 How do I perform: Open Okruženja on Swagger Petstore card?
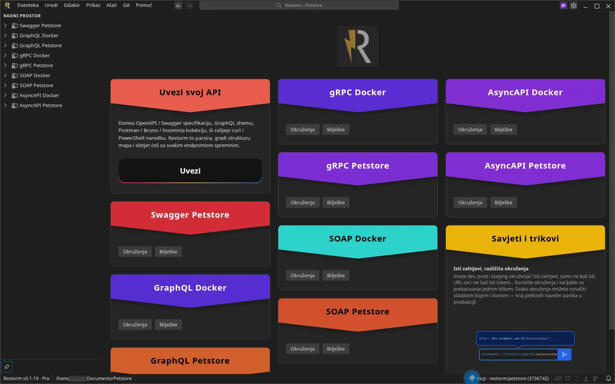coord(135,252)
